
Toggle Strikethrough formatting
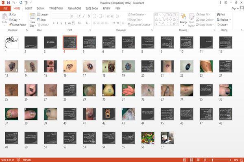click(70, 23)
